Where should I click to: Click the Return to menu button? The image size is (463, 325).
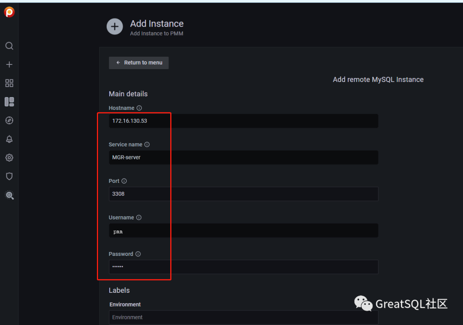tap(139, 63)
